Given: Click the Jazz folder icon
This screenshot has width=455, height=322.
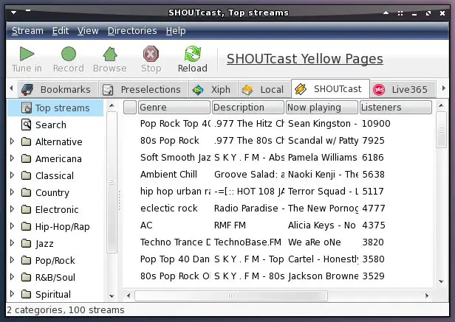Looking at the screenshot, I should [27, 243].
